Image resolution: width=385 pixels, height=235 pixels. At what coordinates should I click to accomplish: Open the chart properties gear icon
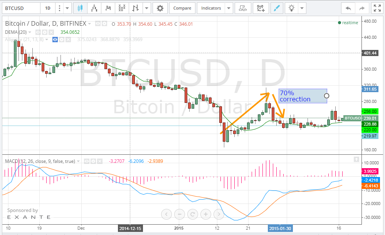(x=160, y=8)
